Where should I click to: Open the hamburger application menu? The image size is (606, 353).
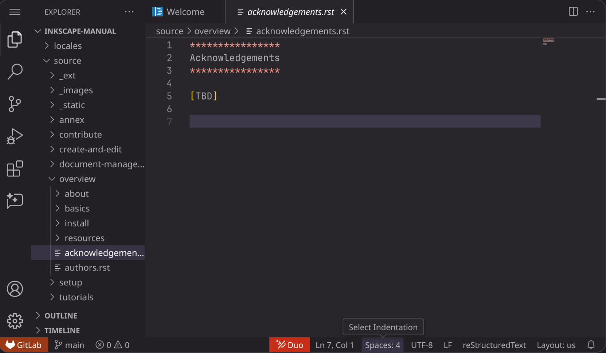pyautogui.click(x=15, y=12)
